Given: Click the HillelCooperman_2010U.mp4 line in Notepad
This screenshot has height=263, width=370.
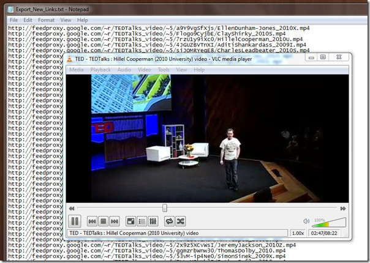Looking at the screenshot, I should pyautogui.click(x=155, y=39).
